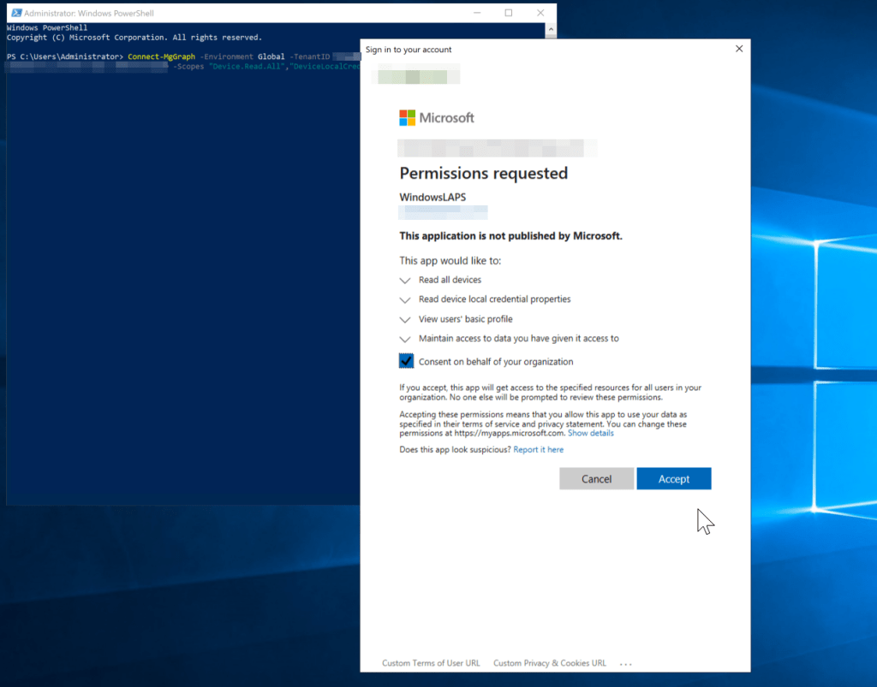Accept the requested permissions
This screenshot has width=877, height=687.
point(673,479)
